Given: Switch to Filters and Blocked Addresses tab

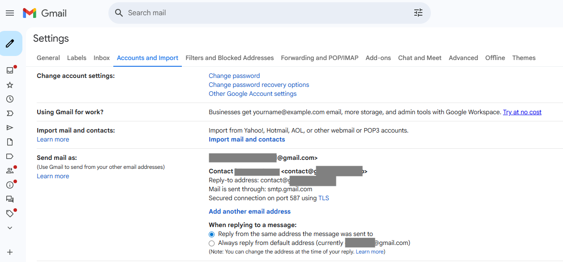Looking at the screenshot, I should (x=229, y=58).
